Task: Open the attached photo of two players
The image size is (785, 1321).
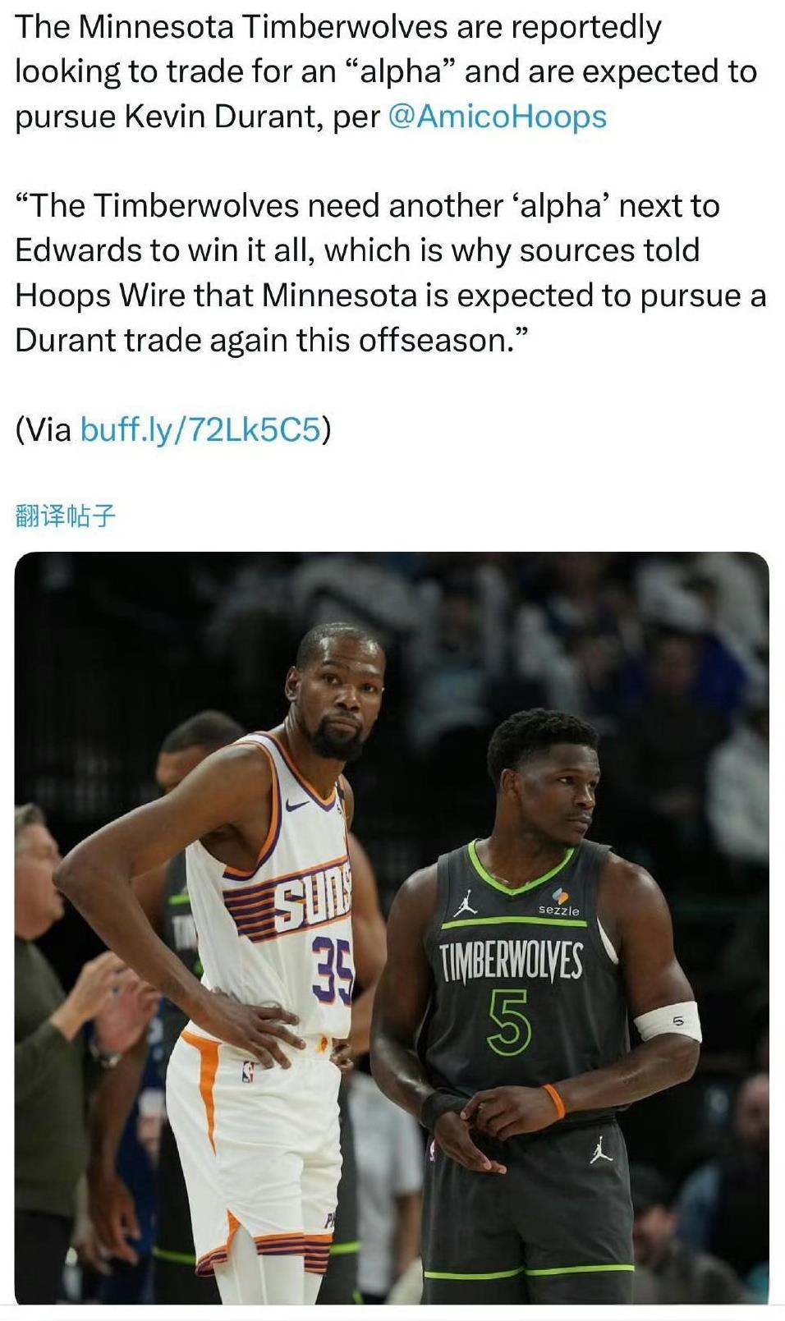Action: (x=392, y=928)
